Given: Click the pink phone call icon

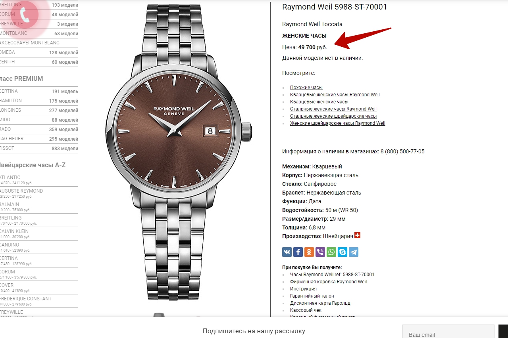Looking at the screenshot, I should (x=24, y=15).
